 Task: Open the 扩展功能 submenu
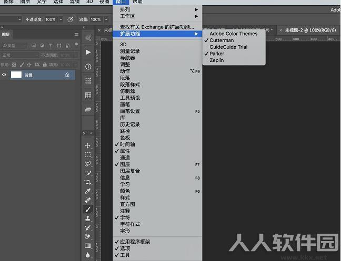[157, 34]
